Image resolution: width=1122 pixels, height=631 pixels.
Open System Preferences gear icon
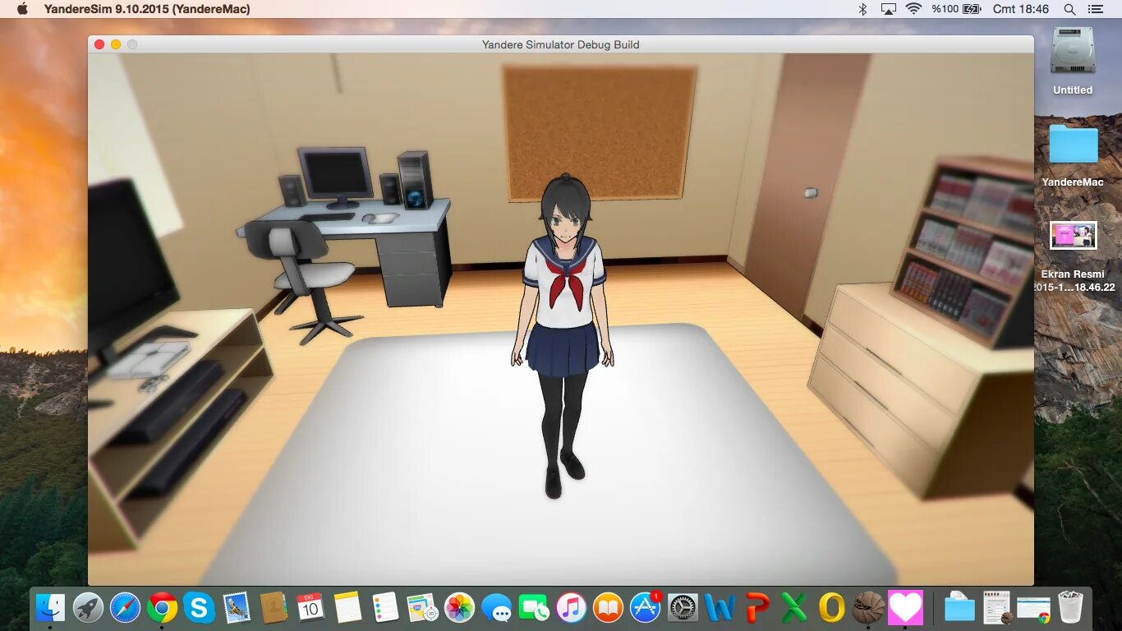[683, 608]
